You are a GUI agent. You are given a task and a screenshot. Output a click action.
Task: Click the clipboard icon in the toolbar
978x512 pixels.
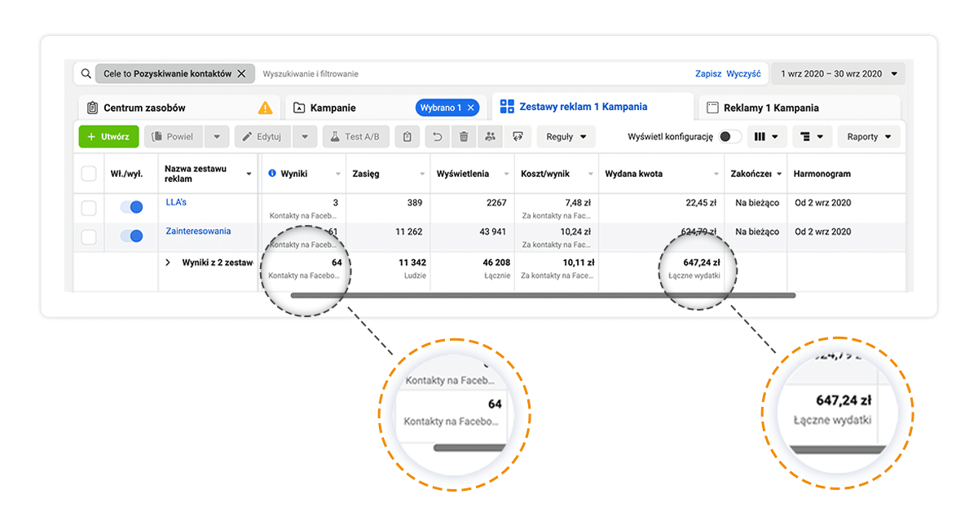pyautogui.click(x=407, y=136)
